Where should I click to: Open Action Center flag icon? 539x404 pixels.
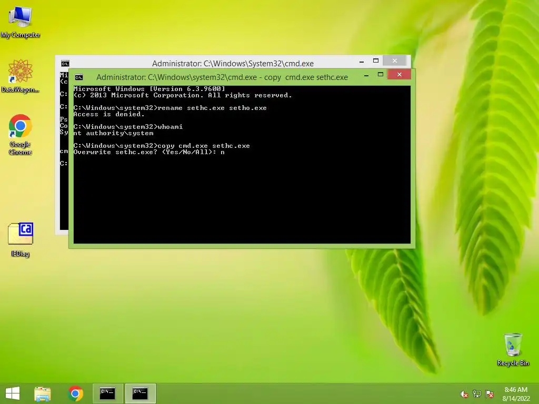[490, 394]
